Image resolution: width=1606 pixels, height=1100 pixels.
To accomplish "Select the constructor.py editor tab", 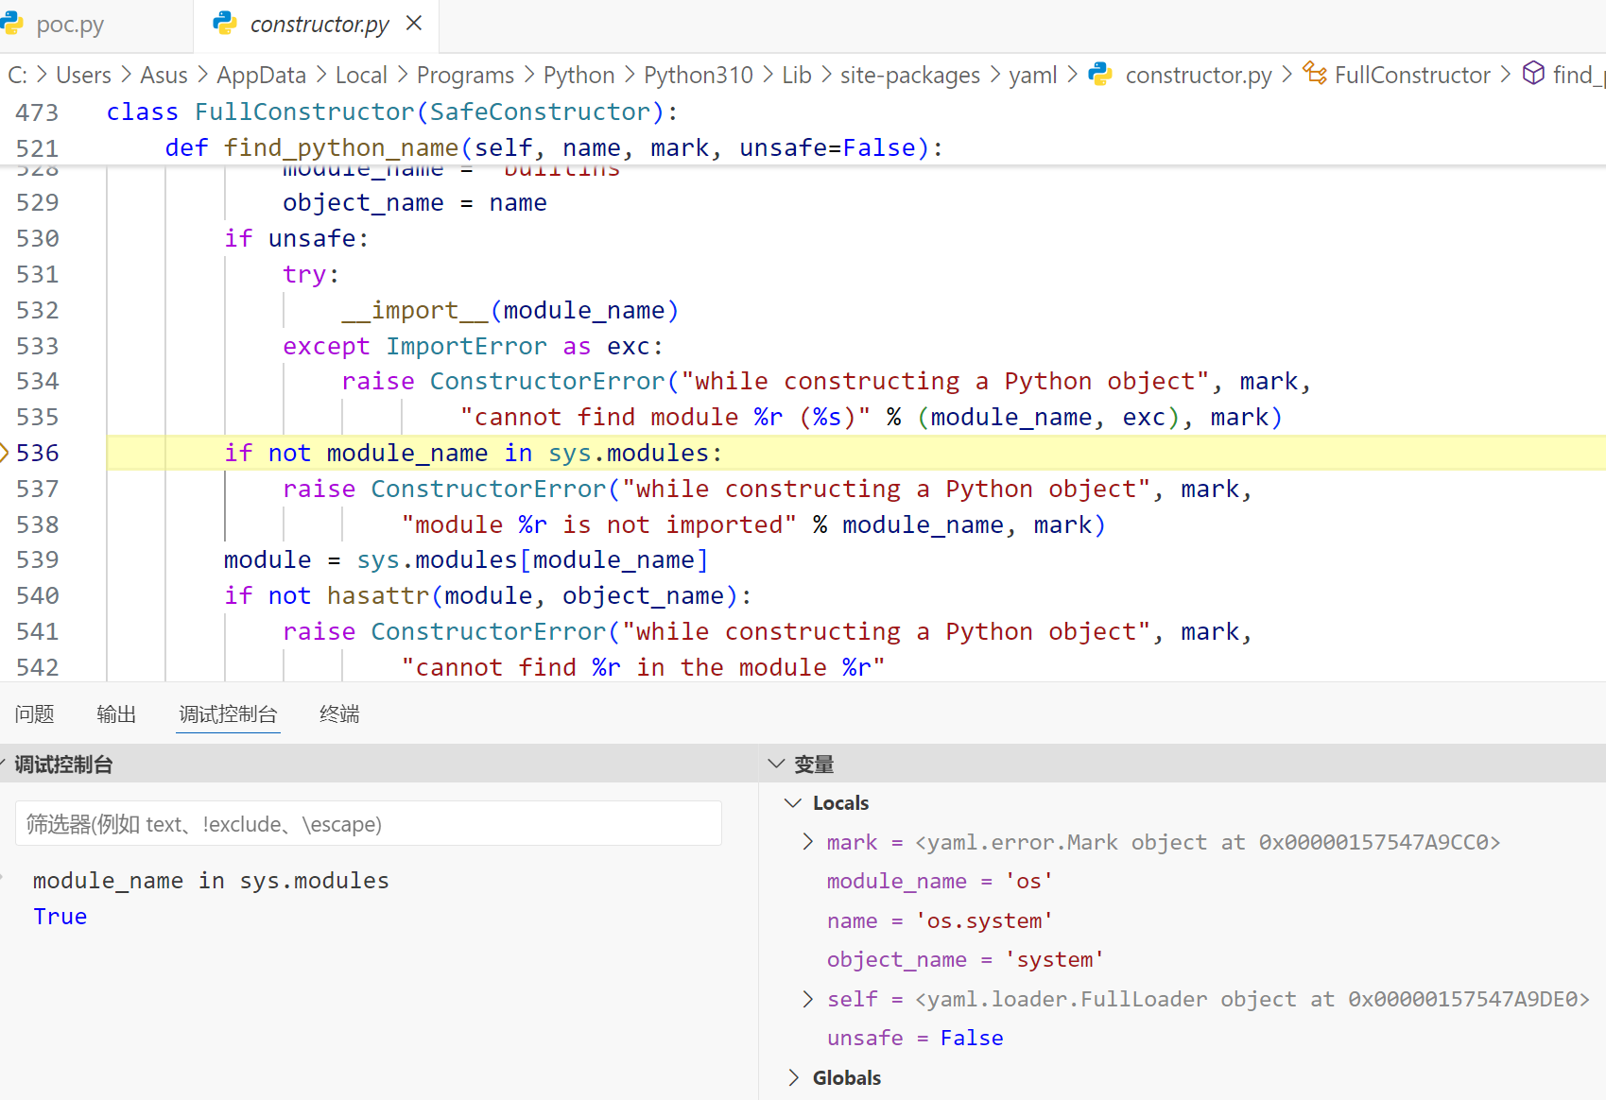I will (x=319, y=25).
